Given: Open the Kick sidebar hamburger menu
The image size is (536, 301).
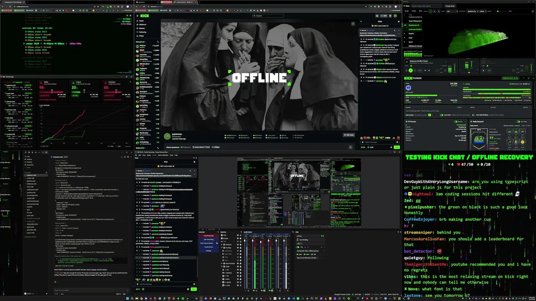Looking at the screenshot, I should pyautogui.click(x=137, y=15).
